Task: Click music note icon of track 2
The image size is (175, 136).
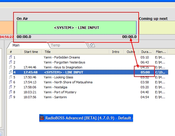Action: (x=10, y=62)
